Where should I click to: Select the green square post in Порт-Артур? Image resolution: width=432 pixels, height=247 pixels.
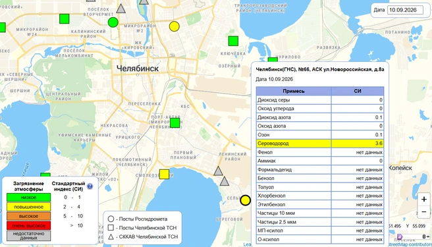[175, 123]
